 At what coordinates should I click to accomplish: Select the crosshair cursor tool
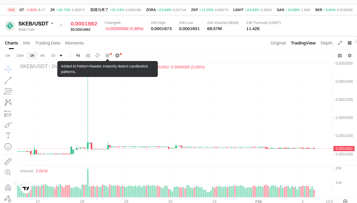click(8, 69)
